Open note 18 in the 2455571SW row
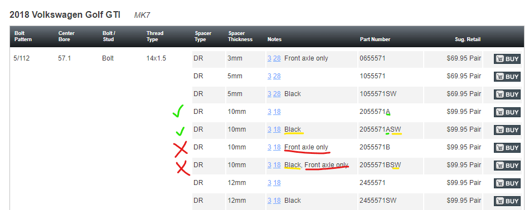529x210 pixels. pyautogui.click(x=277, y=201)
